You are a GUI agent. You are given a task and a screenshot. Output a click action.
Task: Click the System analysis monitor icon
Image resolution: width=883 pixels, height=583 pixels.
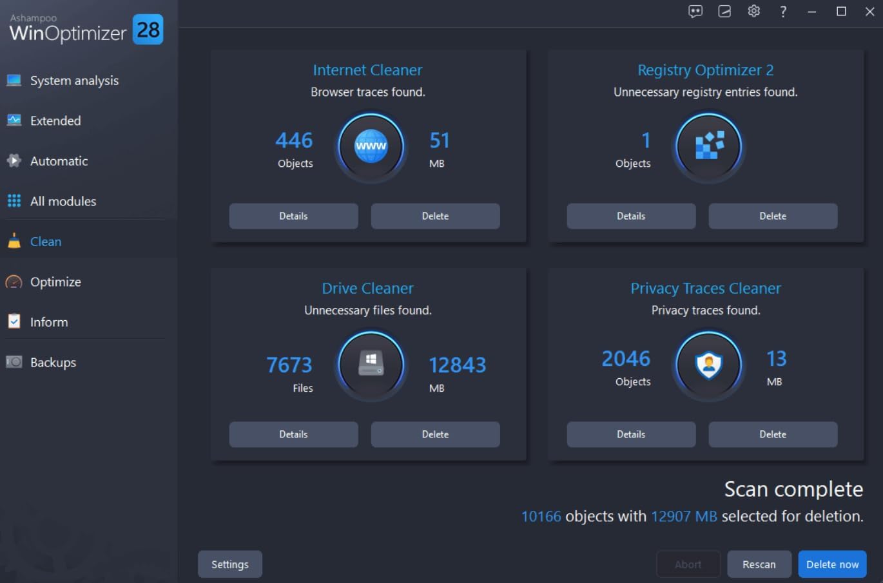tap(14, 80)
